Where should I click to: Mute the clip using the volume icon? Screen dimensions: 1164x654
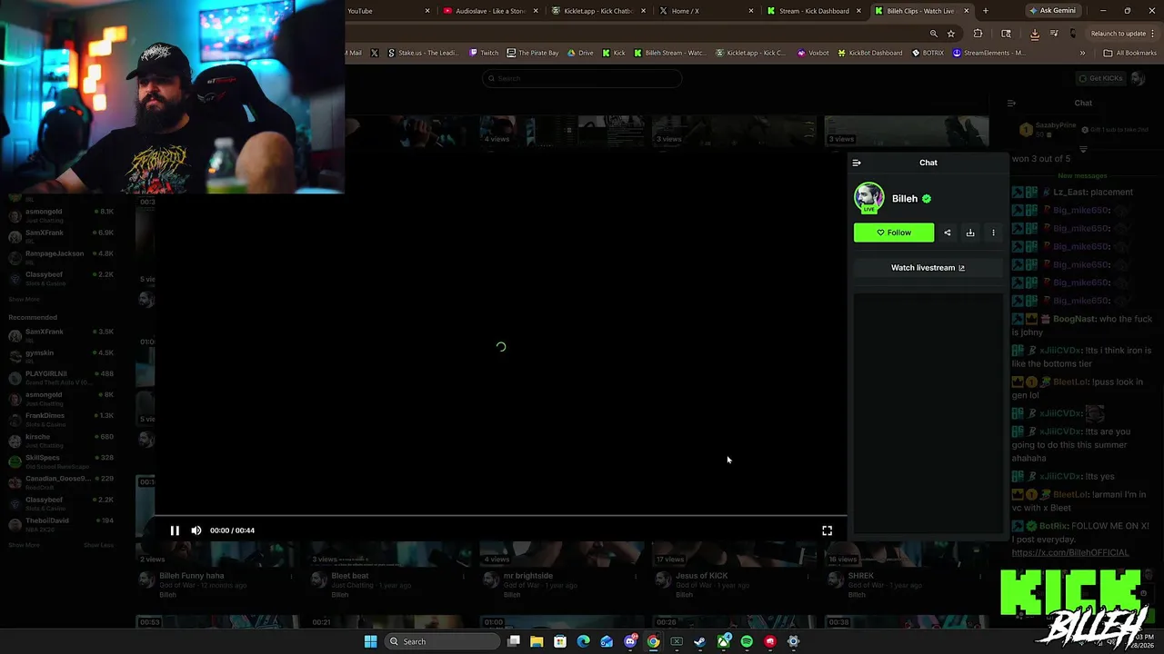196,530
